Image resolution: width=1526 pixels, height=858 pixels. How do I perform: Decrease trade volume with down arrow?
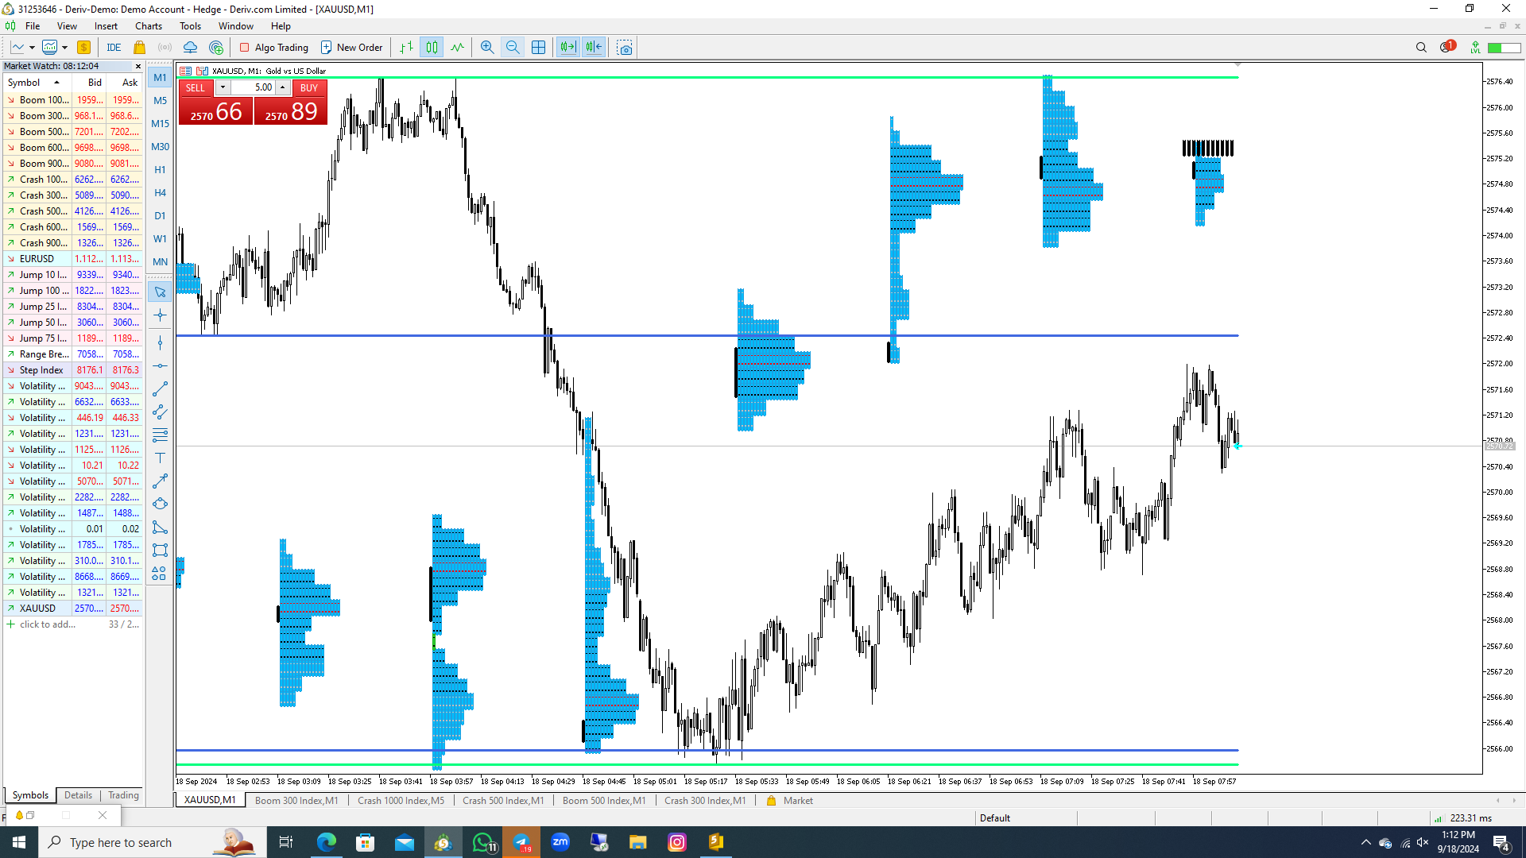223,87
